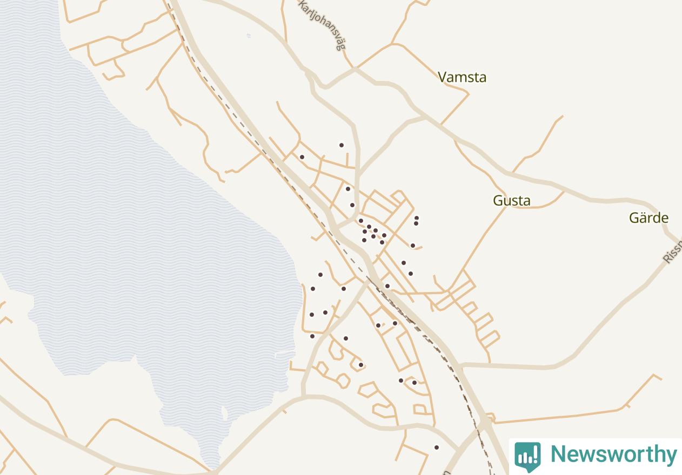Click the cut-off Rissn road label
Image resolution: width=682 pixels, height=475 pixels.
673,252
